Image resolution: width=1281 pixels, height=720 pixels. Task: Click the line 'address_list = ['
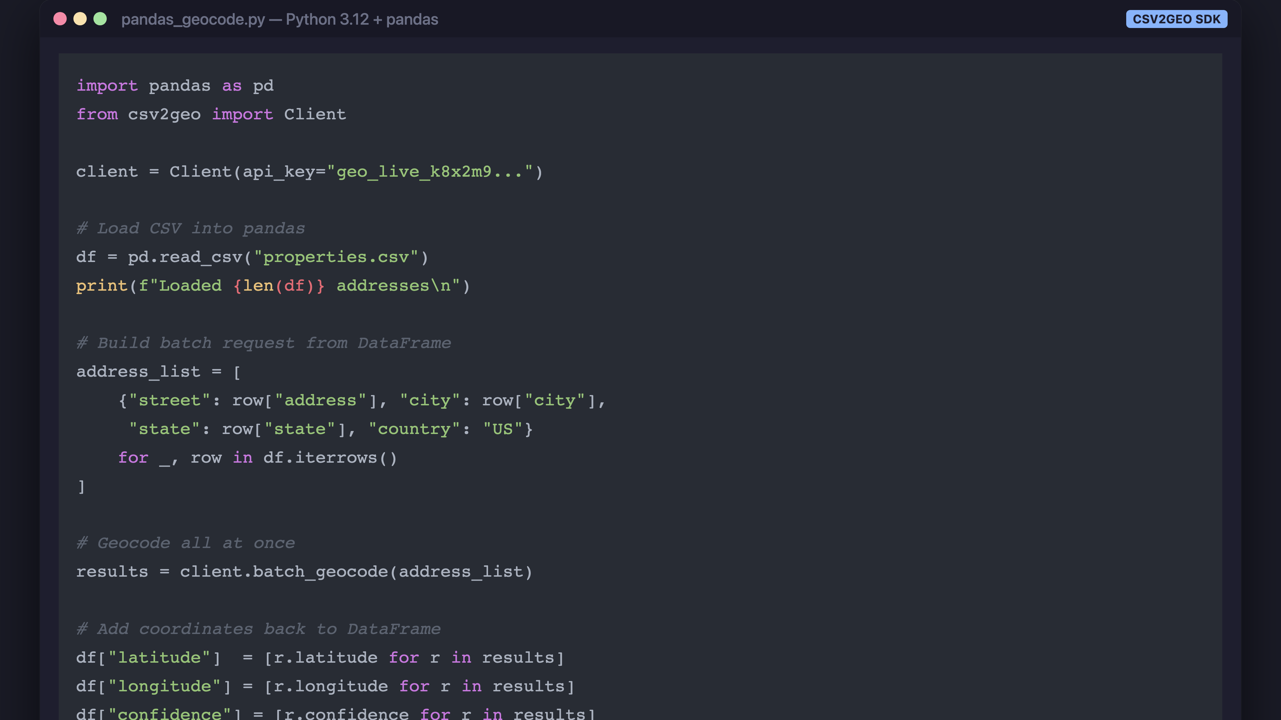pos(159,372)
